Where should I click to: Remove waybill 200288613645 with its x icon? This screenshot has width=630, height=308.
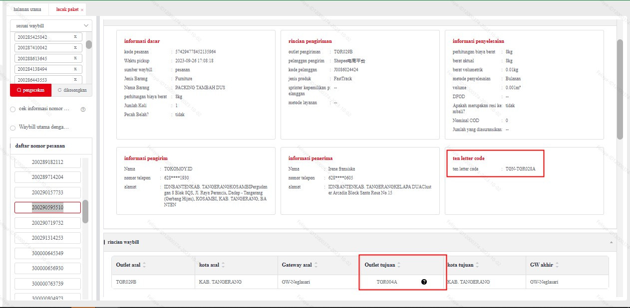tap(75, 58)
